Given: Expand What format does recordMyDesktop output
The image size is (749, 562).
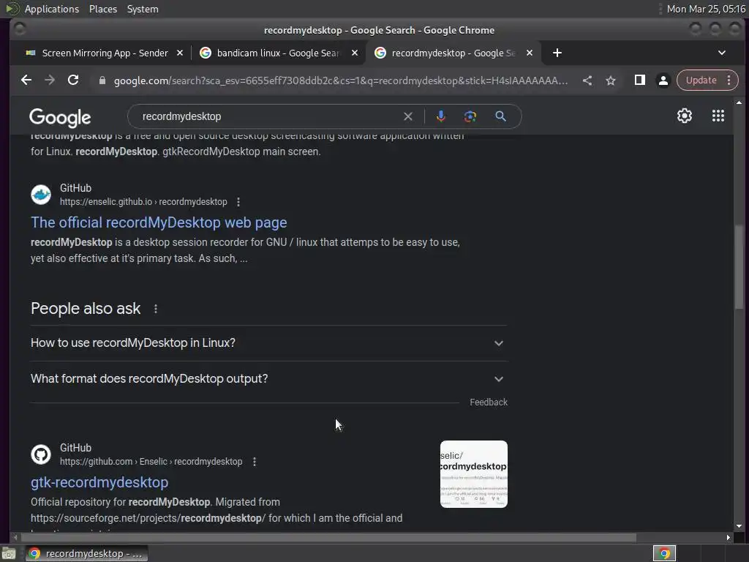Looking at the screenshot, I should point(268,379).
